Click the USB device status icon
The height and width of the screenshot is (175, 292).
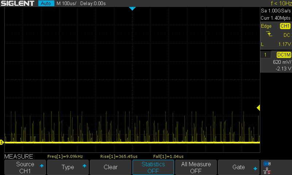pyautogui.click(x=267, y=164)
